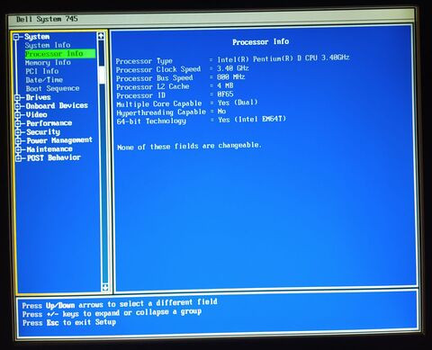Collapse the System tree group
This screenshot has height=350, width=432.
16,37
